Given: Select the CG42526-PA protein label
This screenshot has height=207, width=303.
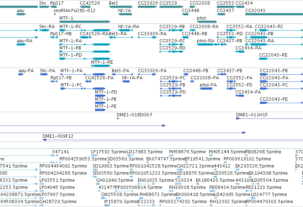Looking at the screenshot, I should click(99, 78).
